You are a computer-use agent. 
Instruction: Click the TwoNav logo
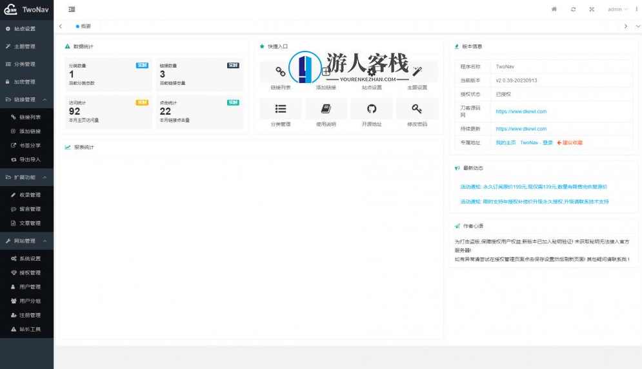[26, 9]
